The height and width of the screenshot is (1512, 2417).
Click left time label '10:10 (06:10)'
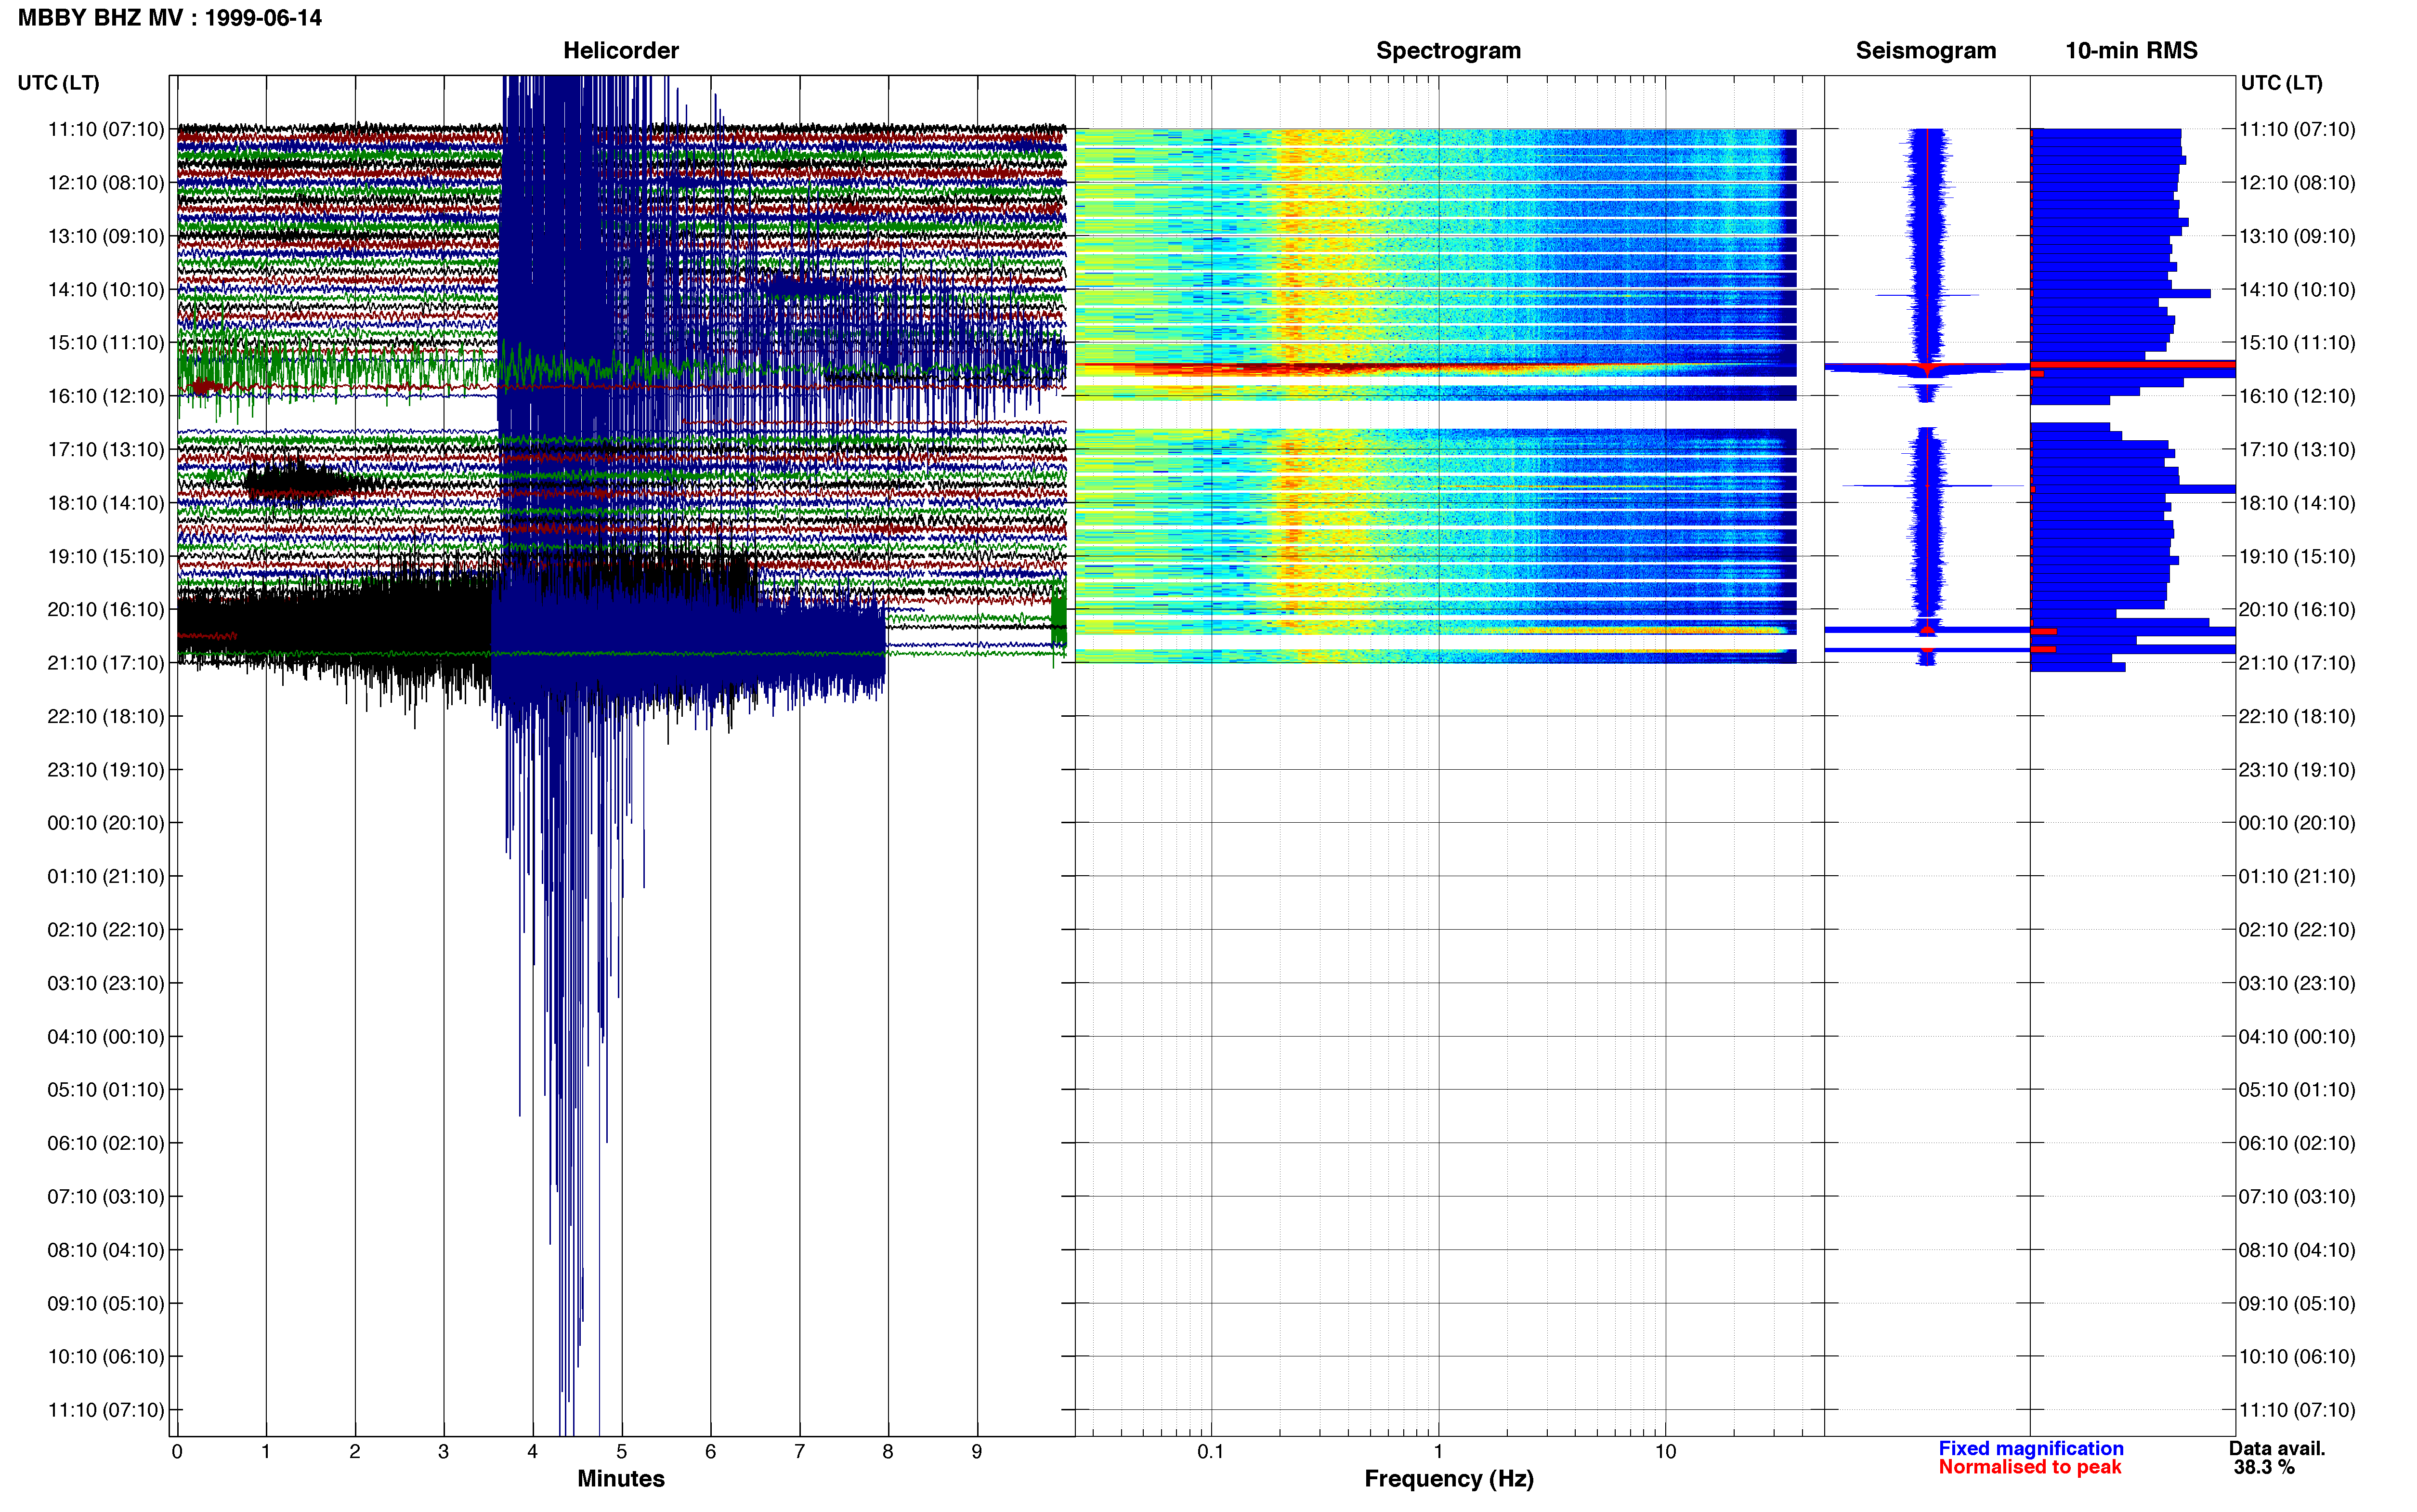point(106,1356)
